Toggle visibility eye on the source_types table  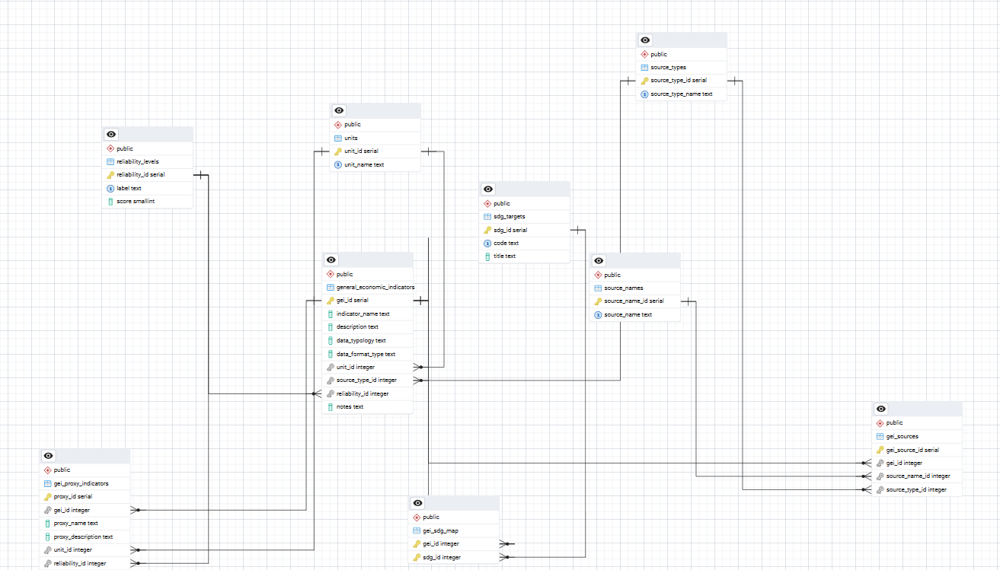click(644, 40)
